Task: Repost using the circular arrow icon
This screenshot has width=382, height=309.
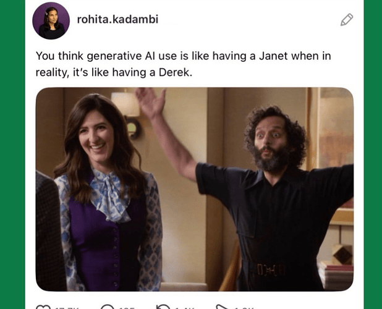Action: (x=163, y=307)
